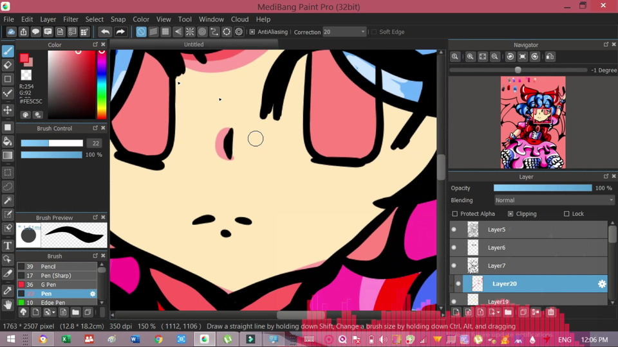Open the File menu
Viewport: 618px width, 347px height.
pos(8,19)
